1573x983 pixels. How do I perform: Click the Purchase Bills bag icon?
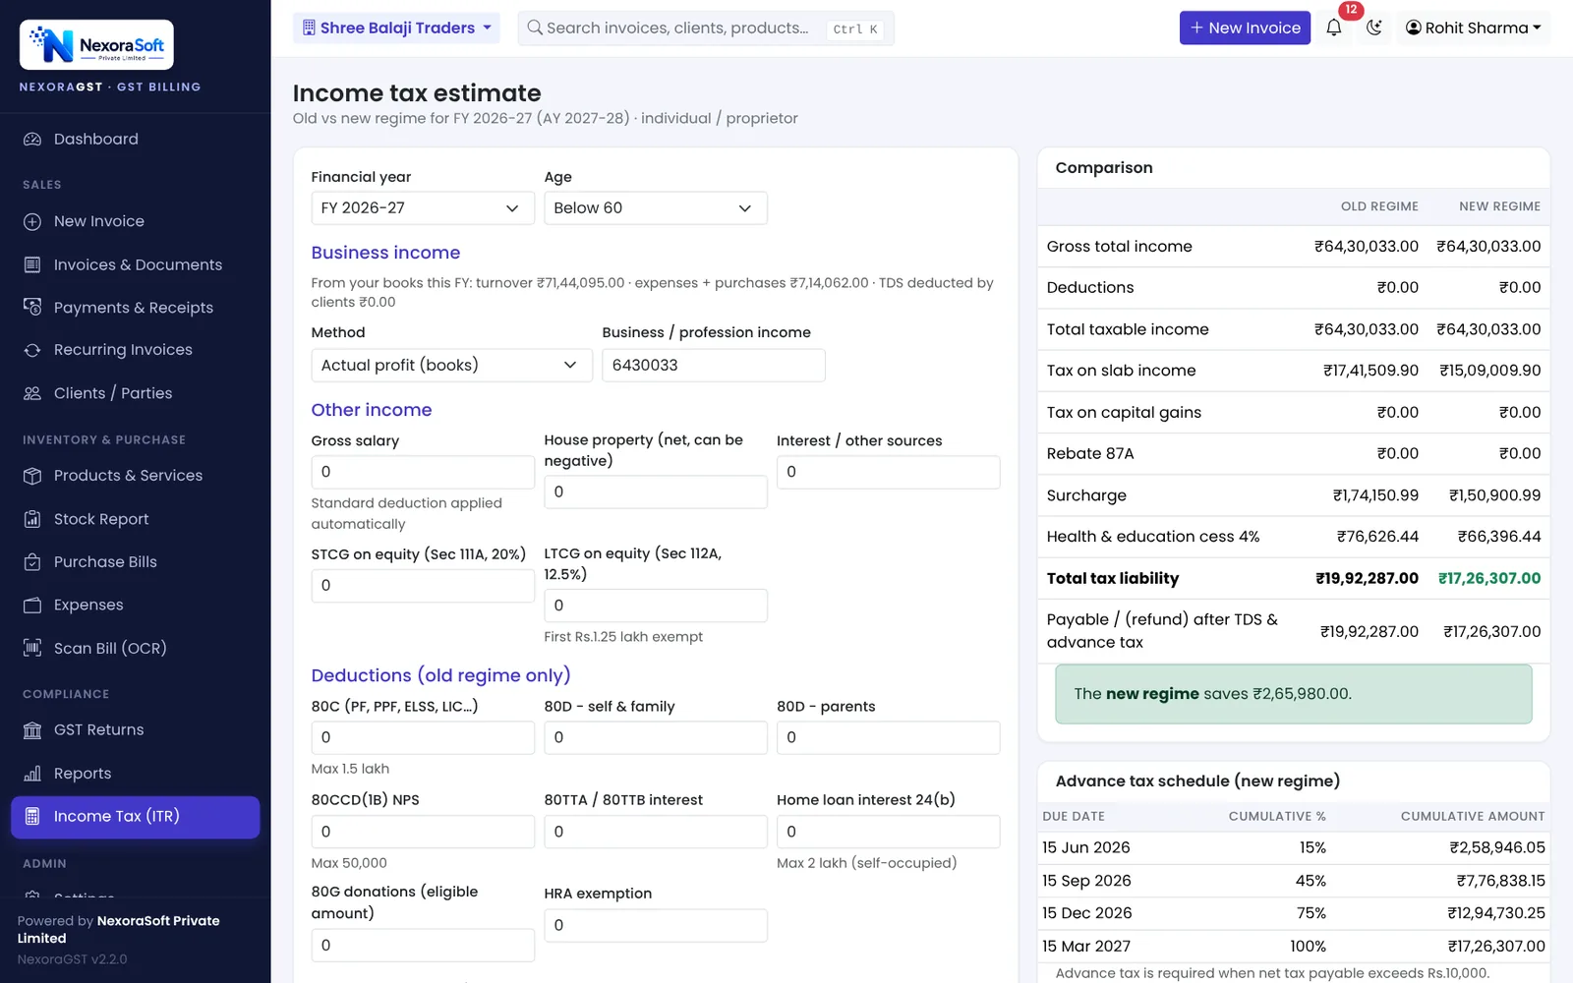pyautogui.click(x=32, y=562)
